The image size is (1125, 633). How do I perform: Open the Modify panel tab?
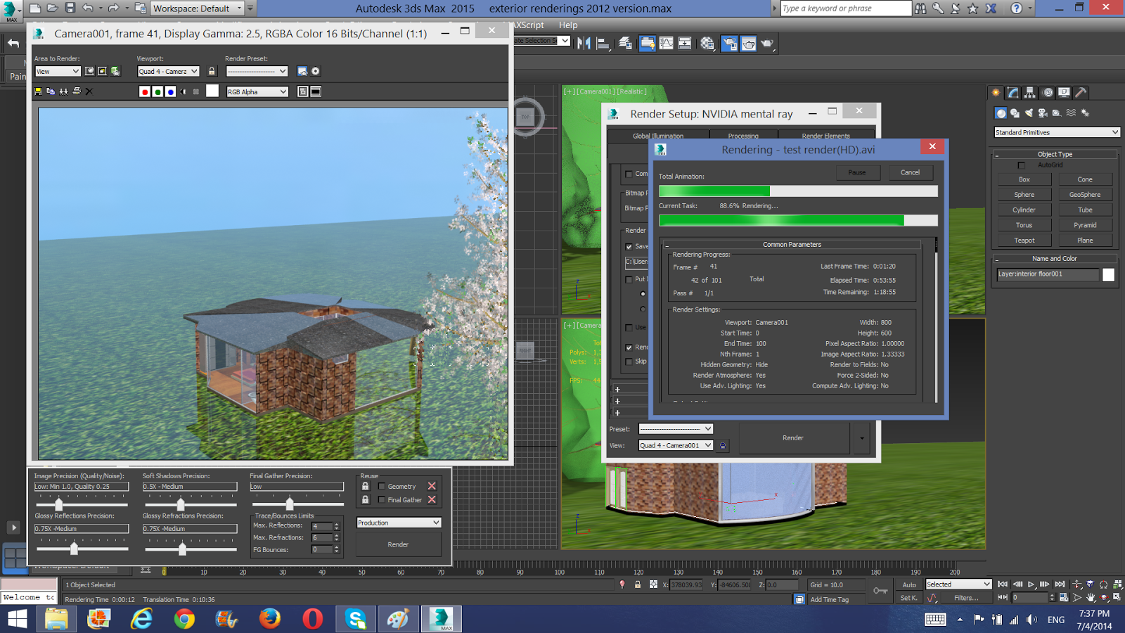tap(1013, 92)
